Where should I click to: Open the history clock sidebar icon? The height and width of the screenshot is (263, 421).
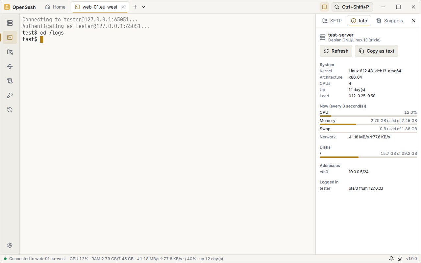10,110
